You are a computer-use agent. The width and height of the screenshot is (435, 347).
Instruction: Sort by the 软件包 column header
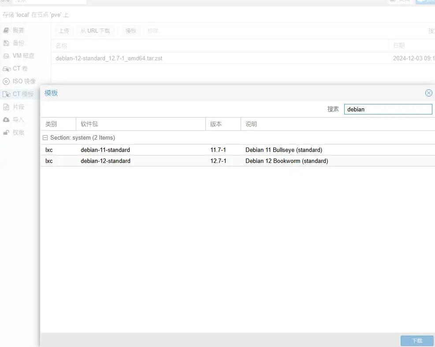pyautogui.click(x=140, y=124)
